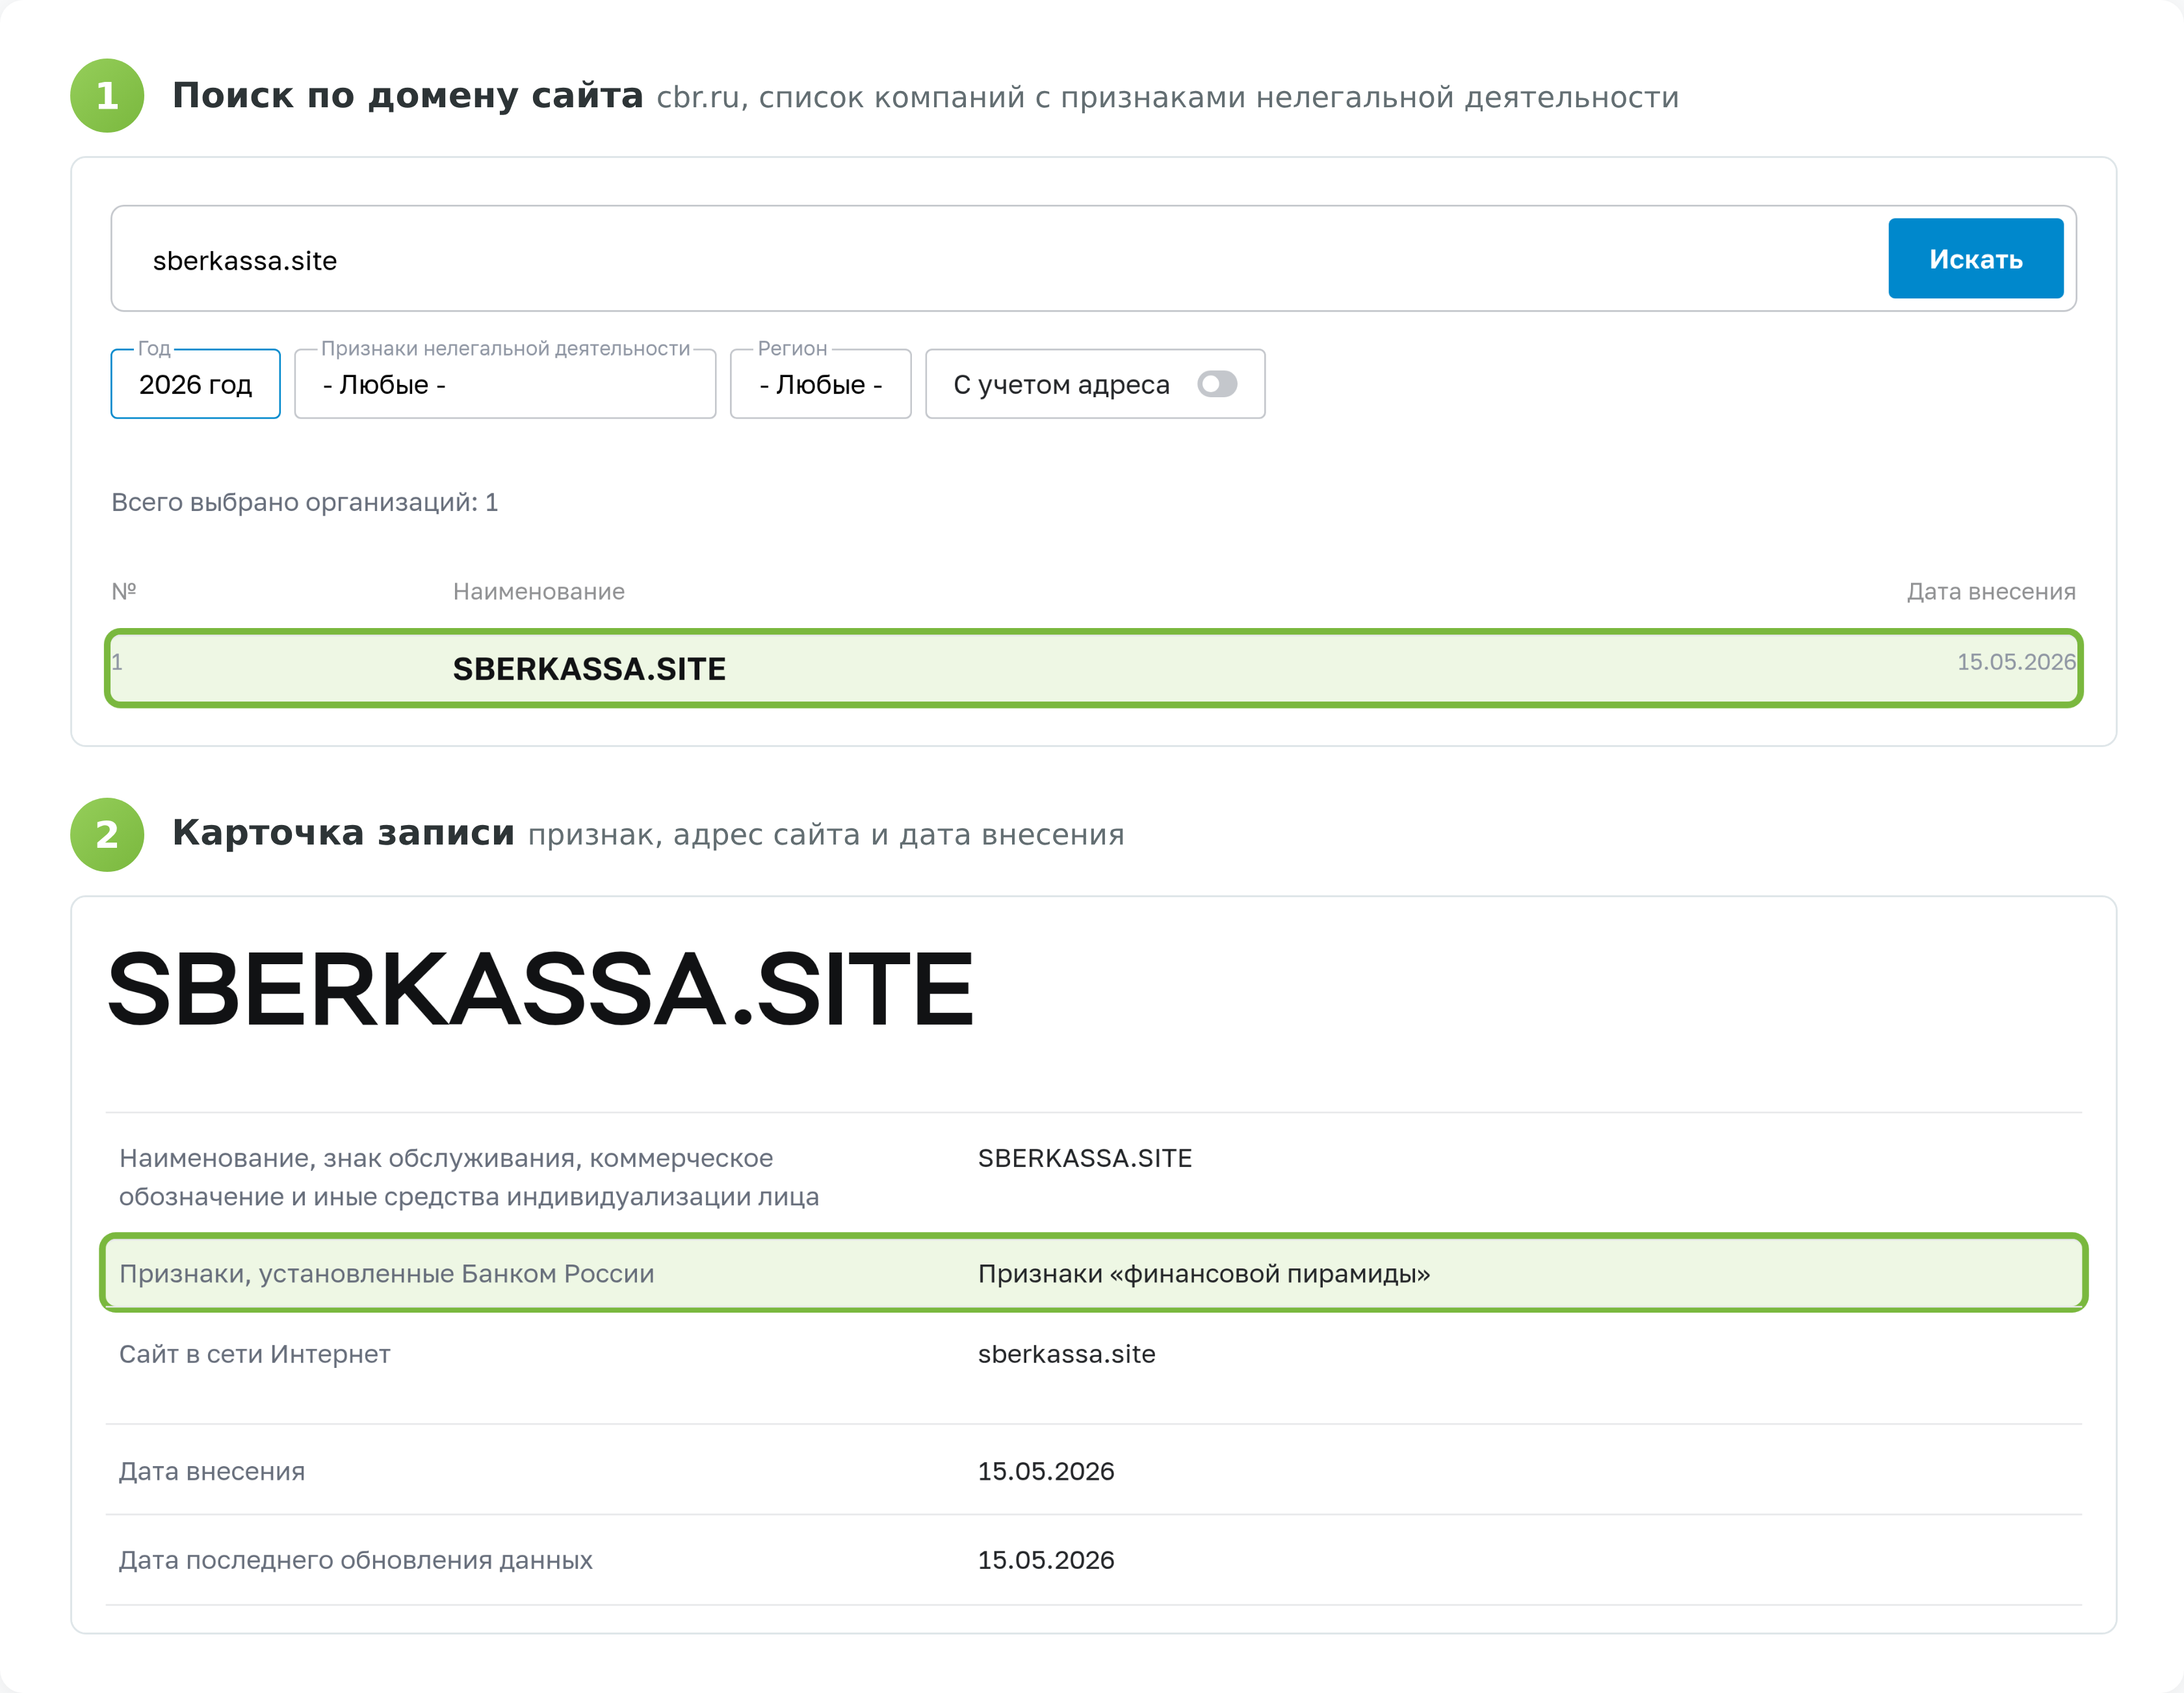
Task: Click 15.05.2026 date in results row
Action: pos(2016,662)
